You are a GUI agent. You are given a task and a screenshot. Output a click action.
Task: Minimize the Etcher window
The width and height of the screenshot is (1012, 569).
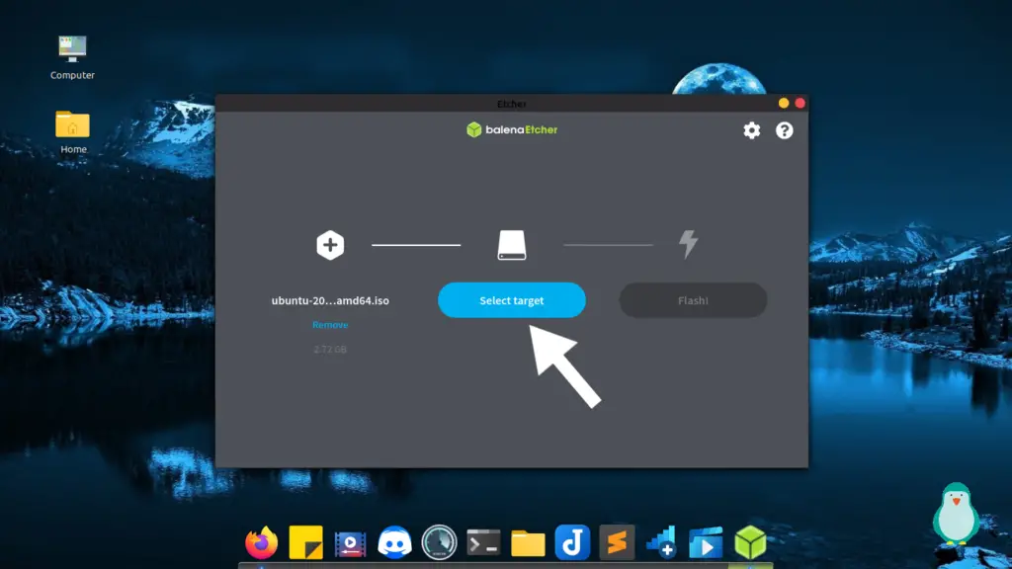coord(784,103)
